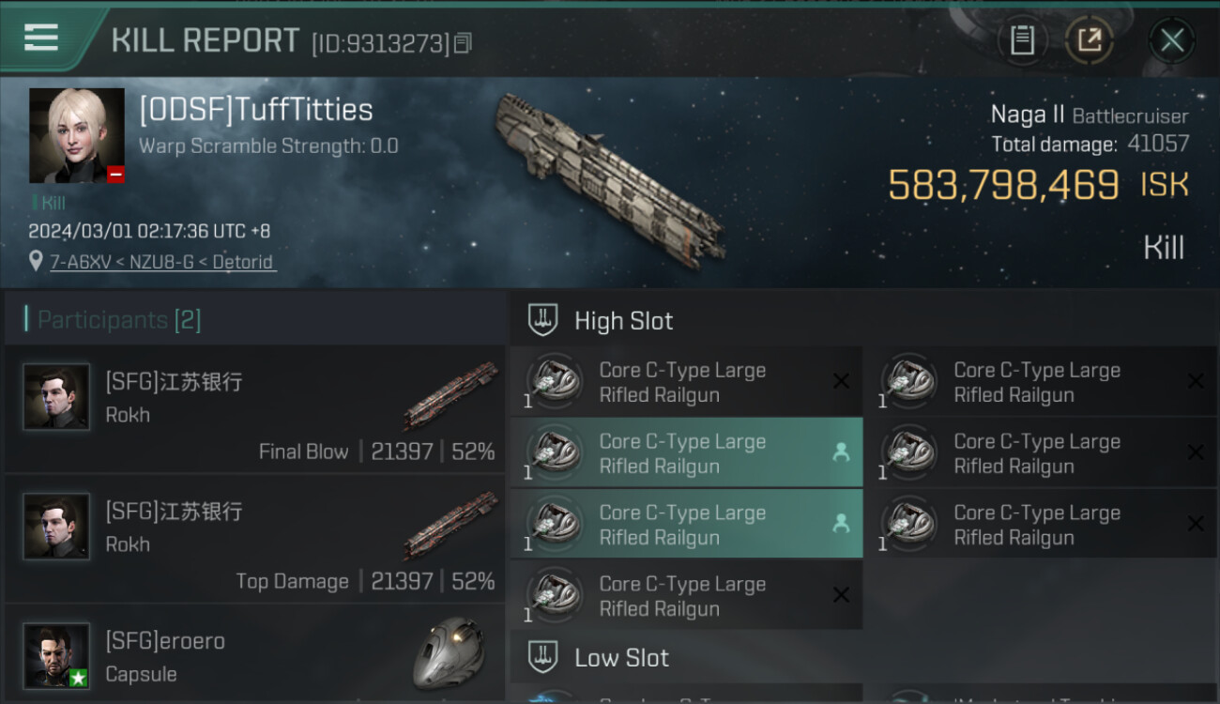
Task: Click the Rokh ship on Final Blow row
Action: [450, 394]
